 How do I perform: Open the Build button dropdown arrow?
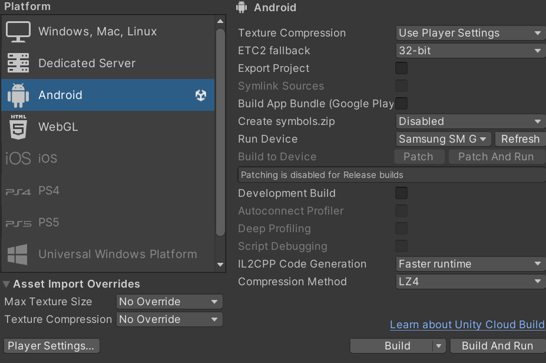(439, 346)
